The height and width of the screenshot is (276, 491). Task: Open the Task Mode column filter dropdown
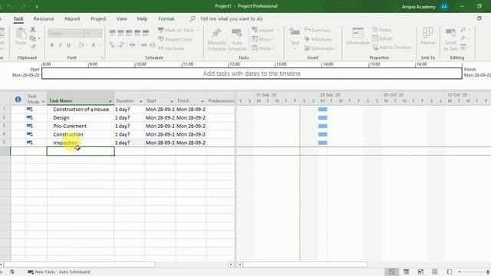tap(43, 101)
